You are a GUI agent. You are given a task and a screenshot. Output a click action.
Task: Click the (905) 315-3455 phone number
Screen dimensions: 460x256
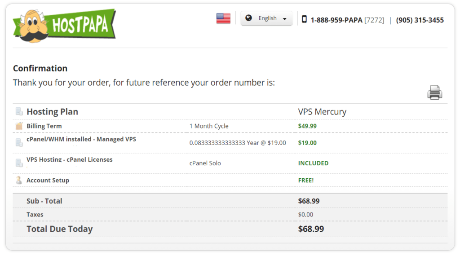pos(420,20)
